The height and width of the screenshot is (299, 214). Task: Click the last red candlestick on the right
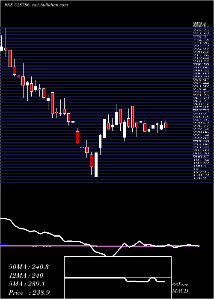tap(166, 125)
